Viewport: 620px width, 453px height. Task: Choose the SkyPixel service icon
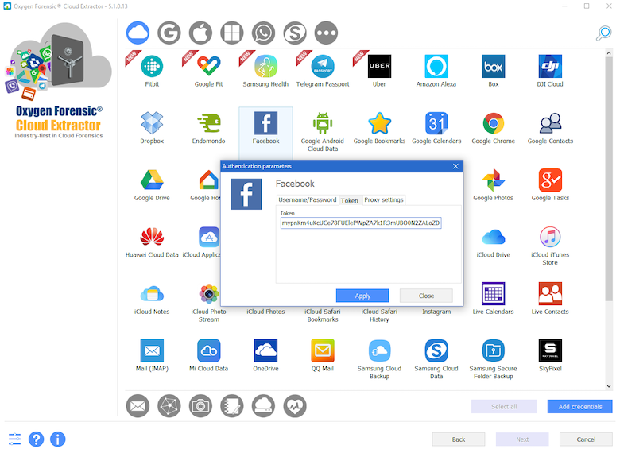coord(550,350)
